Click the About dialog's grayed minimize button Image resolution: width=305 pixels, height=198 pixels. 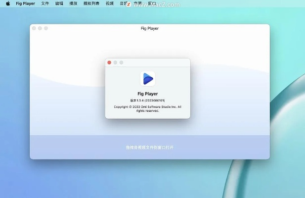[115, 62]
